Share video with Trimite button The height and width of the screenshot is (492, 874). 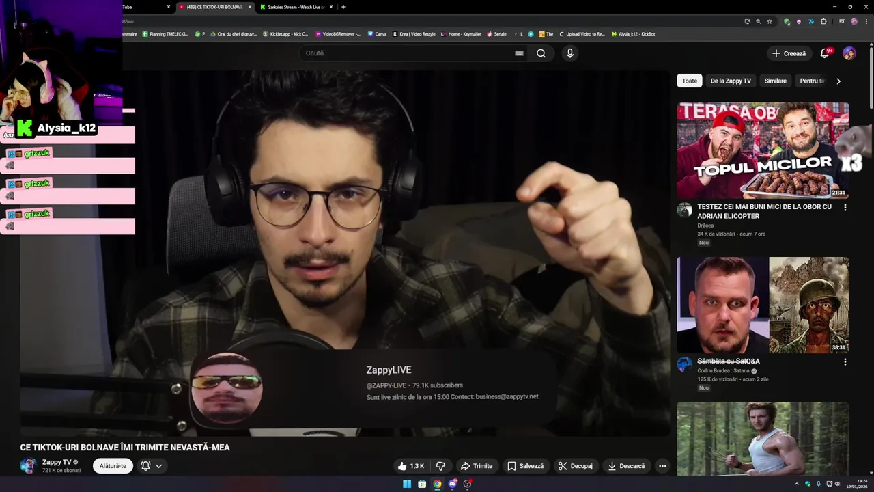coord(477,466)
